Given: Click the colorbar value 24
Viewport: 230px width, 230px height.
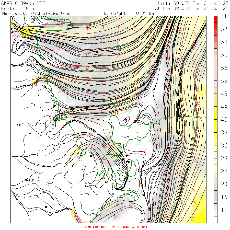Looking at the screenshot, I should coord(224,171).
